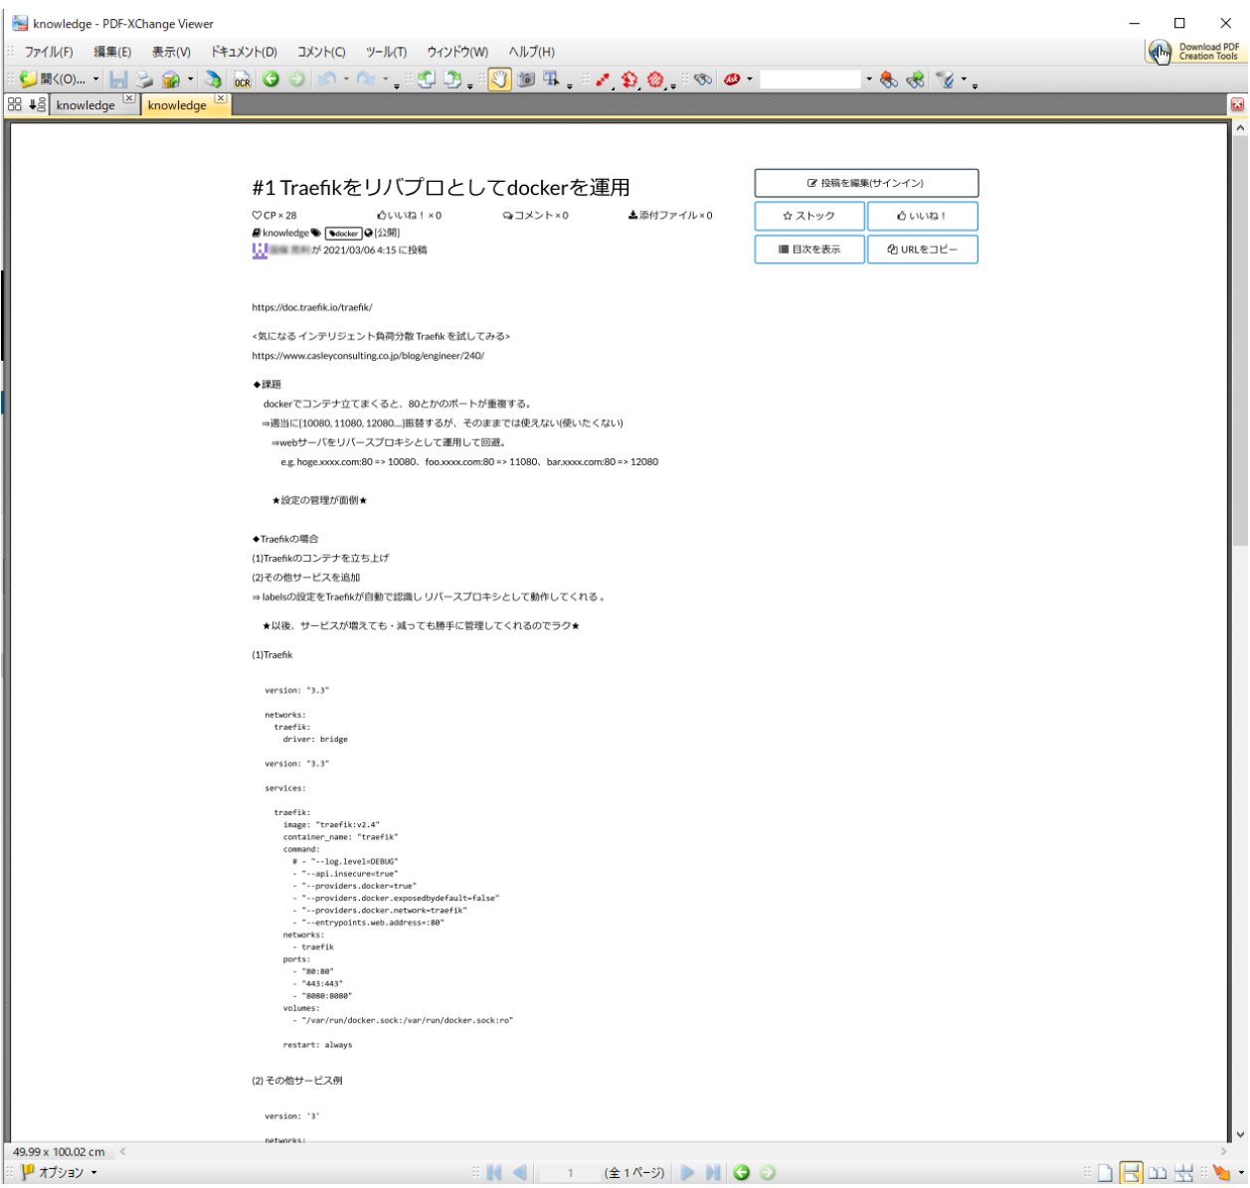Click the URLをコピー button
The image size is (1250, 1188).
[x=922, y=250]
